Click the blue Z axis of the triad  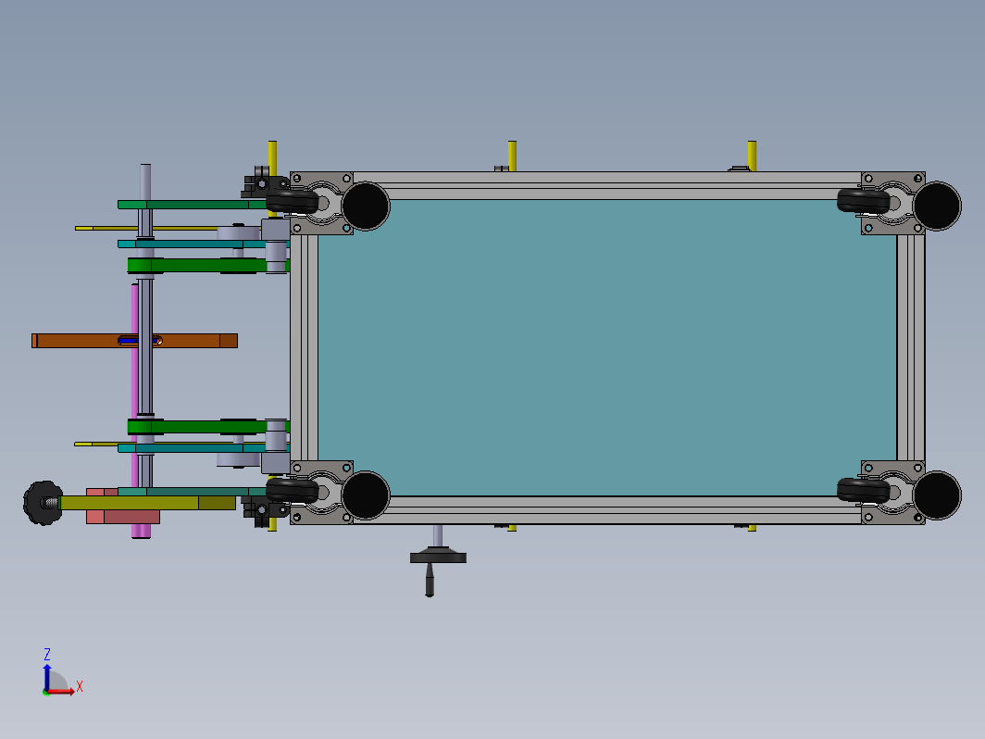(x=46, y=678)
